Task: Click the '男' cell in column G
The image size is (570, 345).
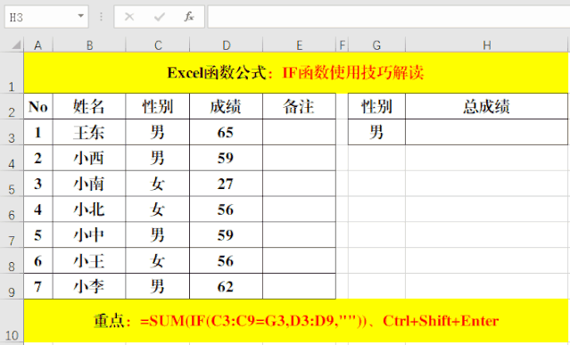Action: click(376, 132)
